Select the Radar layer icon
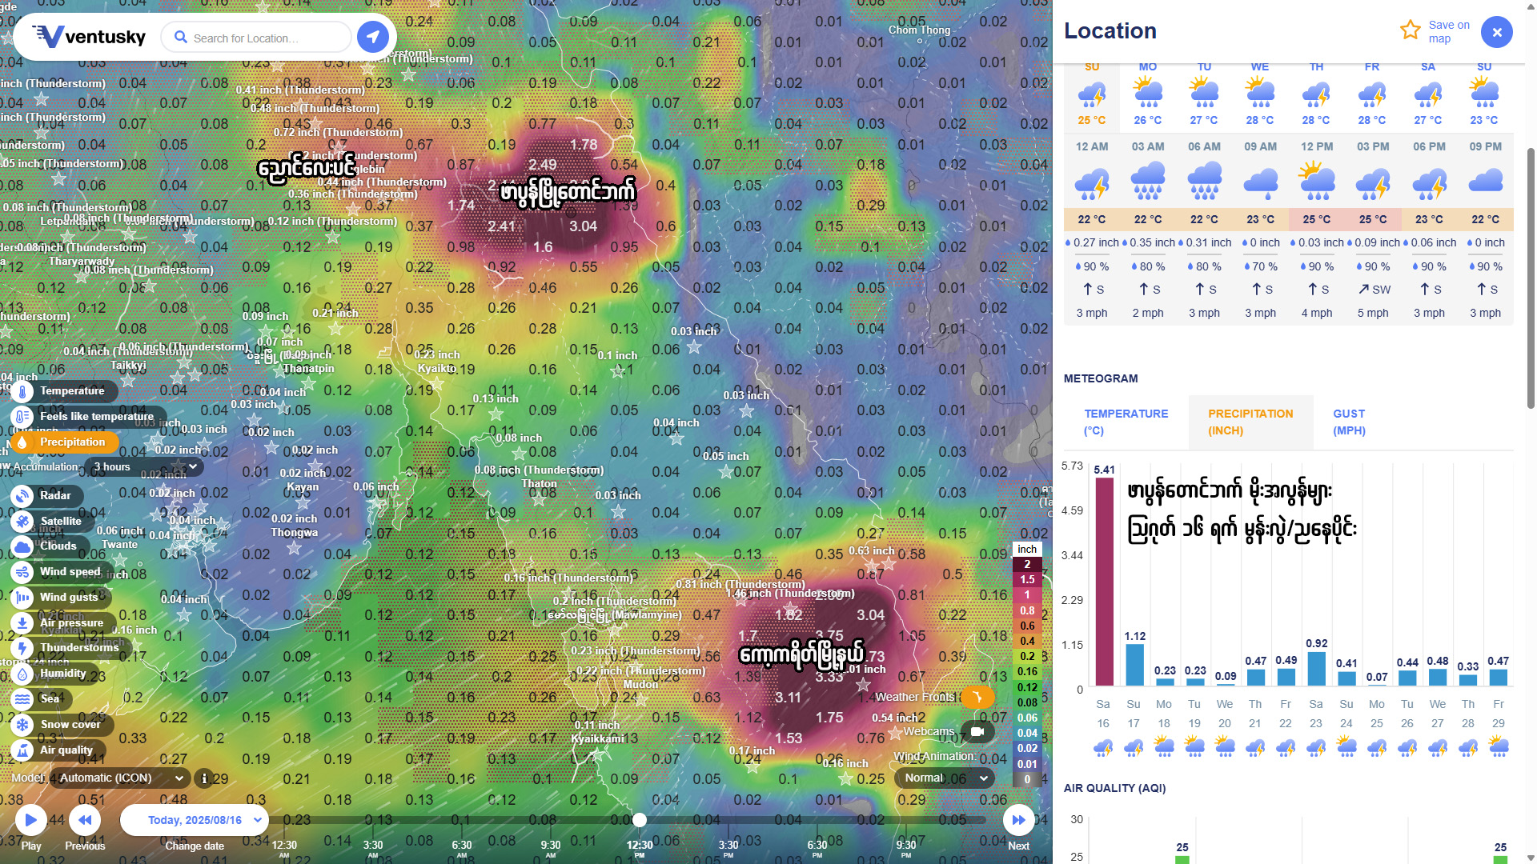1537x864 pixels. point(22,496)
